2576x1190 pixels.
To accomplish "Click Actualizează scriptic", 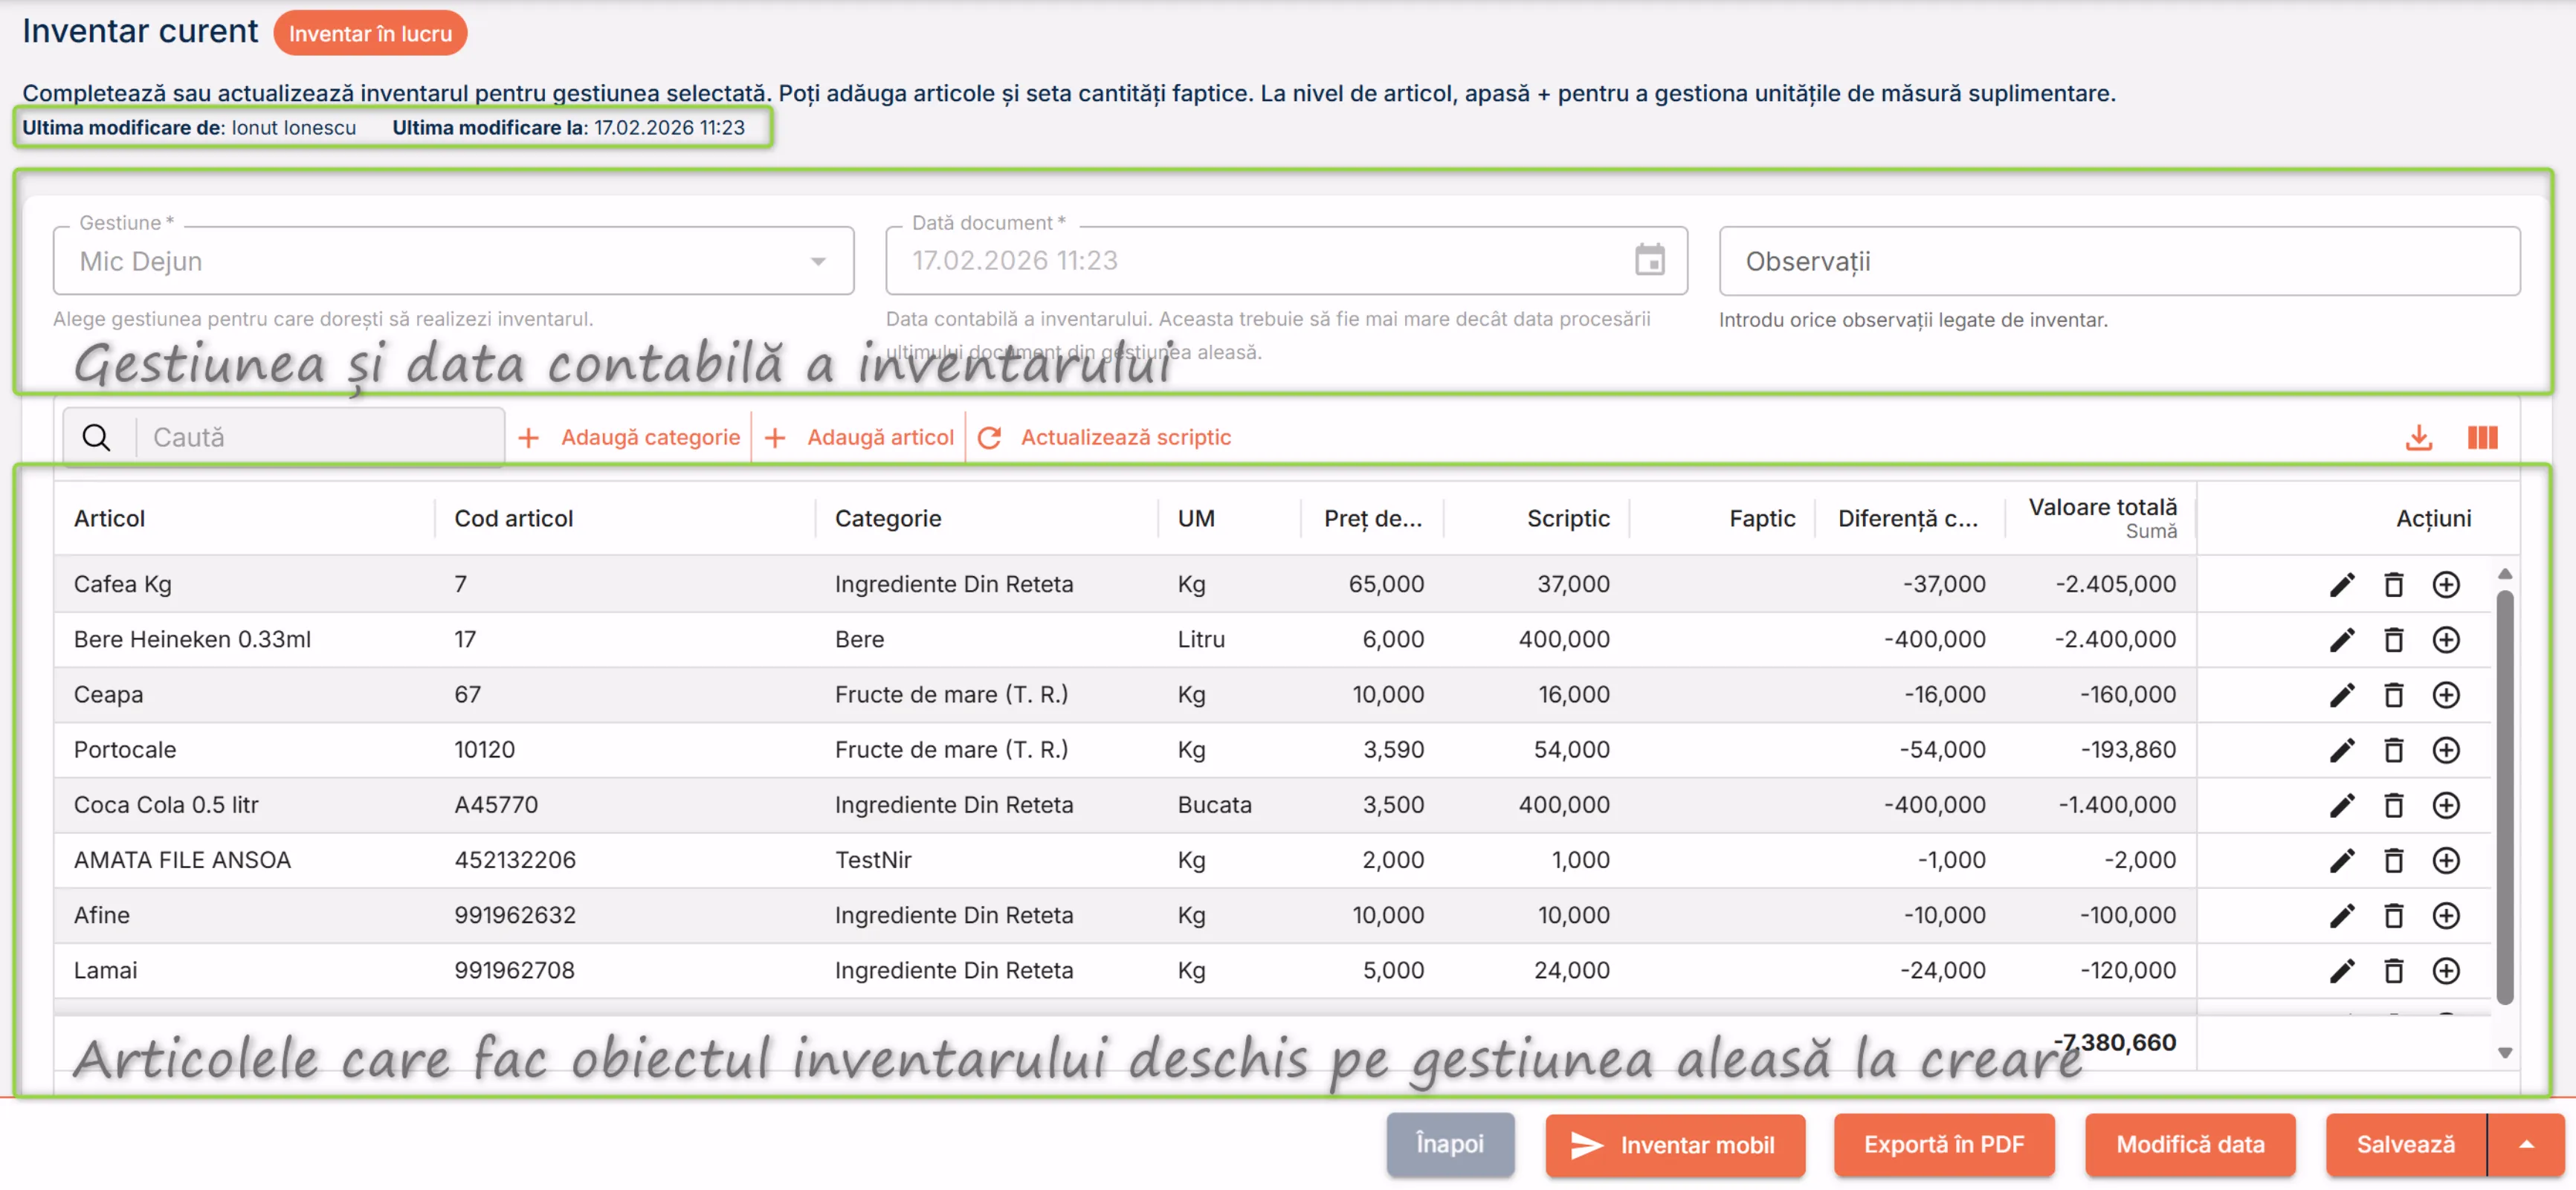I will pos(1104,437).
